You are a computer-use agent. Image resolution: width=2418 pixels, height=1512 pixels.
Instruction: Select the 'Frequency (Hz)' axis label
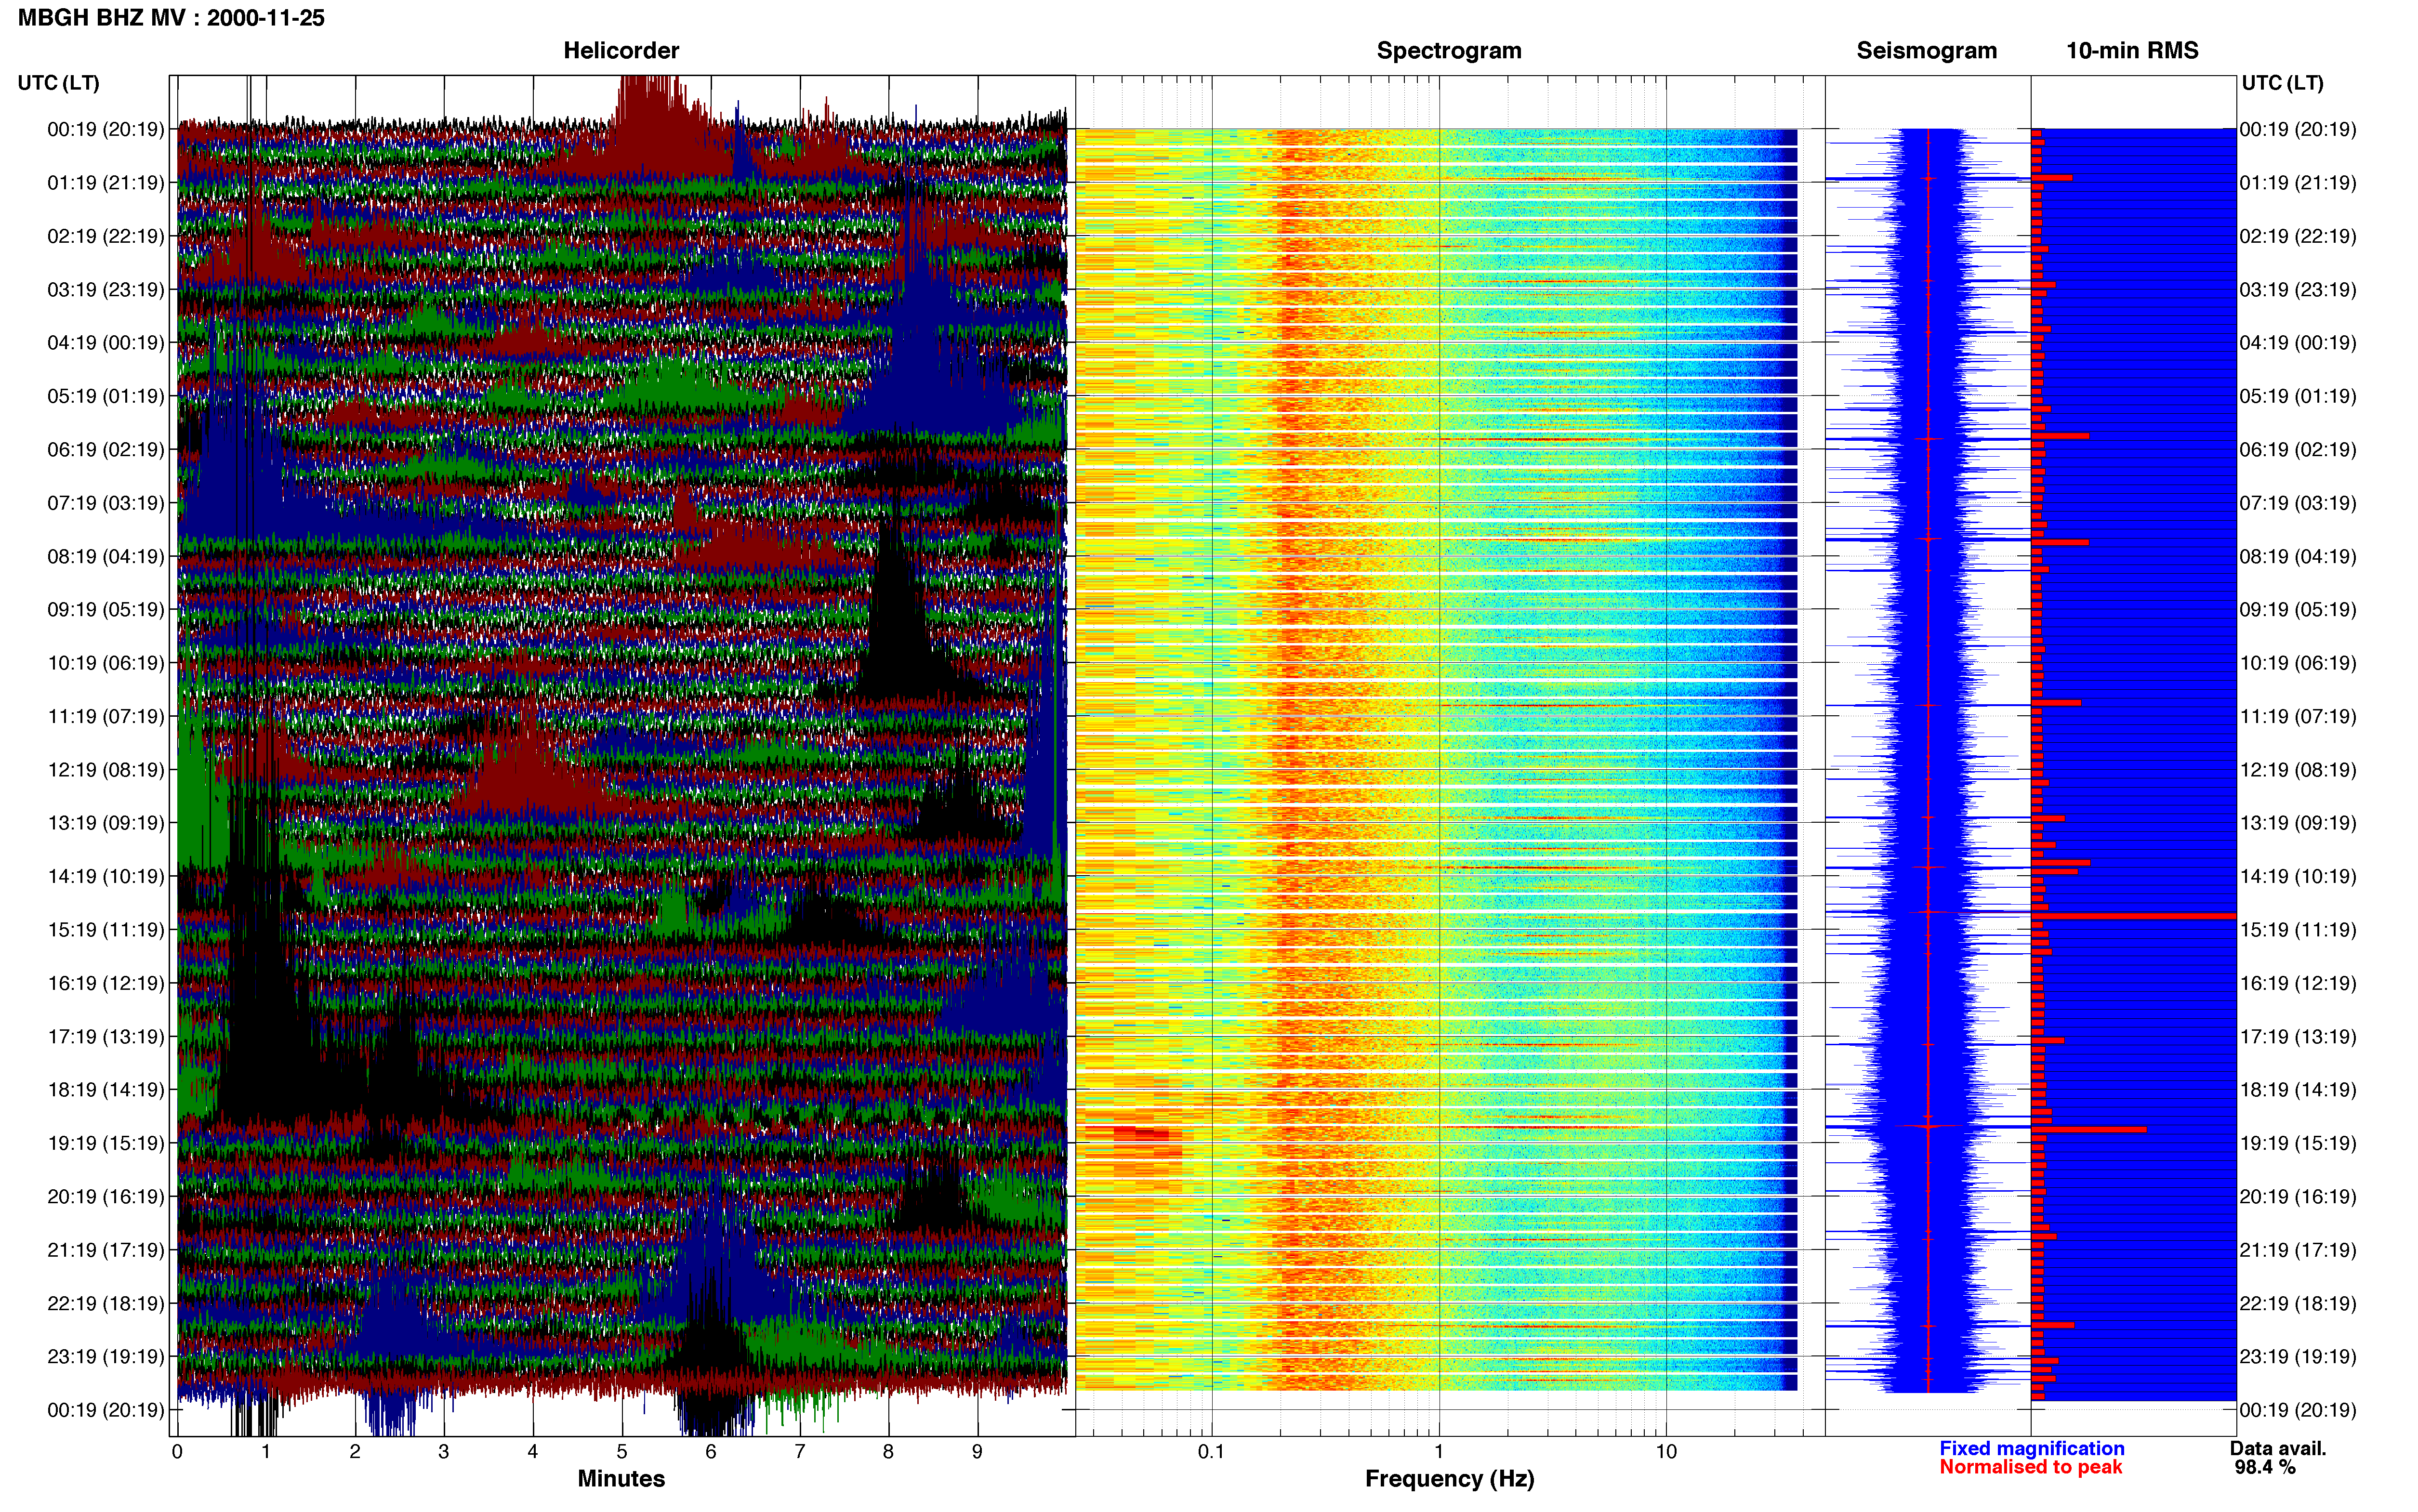pos(1449,1479)
